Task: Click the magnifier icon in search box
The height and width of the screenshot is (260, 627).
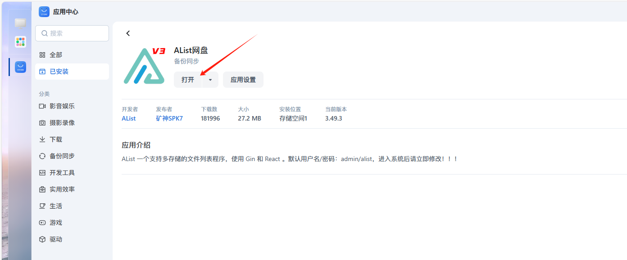Action: [x=45, y=33]
